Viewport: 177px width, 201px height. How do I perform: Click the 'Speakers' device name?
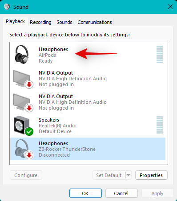click(49, 120)
